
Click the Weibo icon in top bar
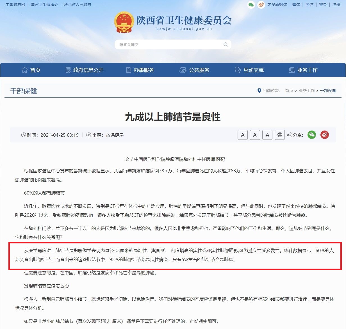pyautogui.click(x=261, y=5)
